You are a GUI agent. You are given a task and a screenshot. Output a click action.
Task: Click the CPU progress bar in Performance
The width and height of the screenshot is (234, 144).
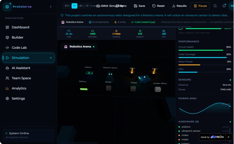205,72
